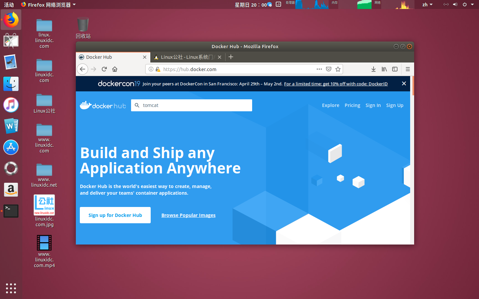
Task: Open a new tab with plus button
Action: click(231, 57)
